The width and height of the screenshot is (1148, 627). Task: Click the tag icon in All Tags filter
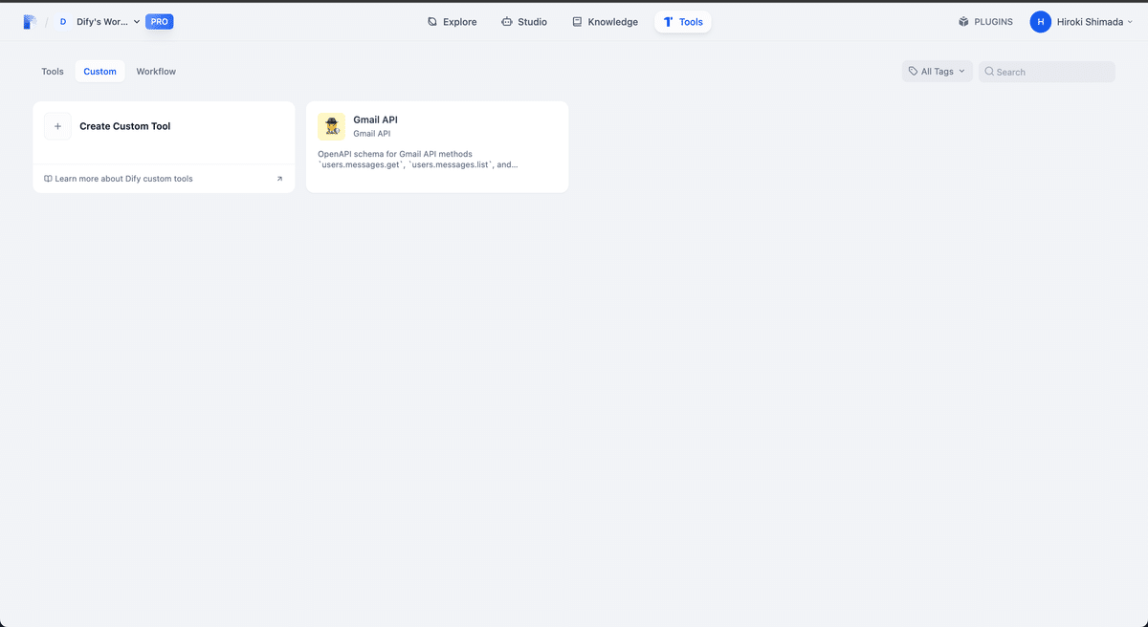(914, 70)
